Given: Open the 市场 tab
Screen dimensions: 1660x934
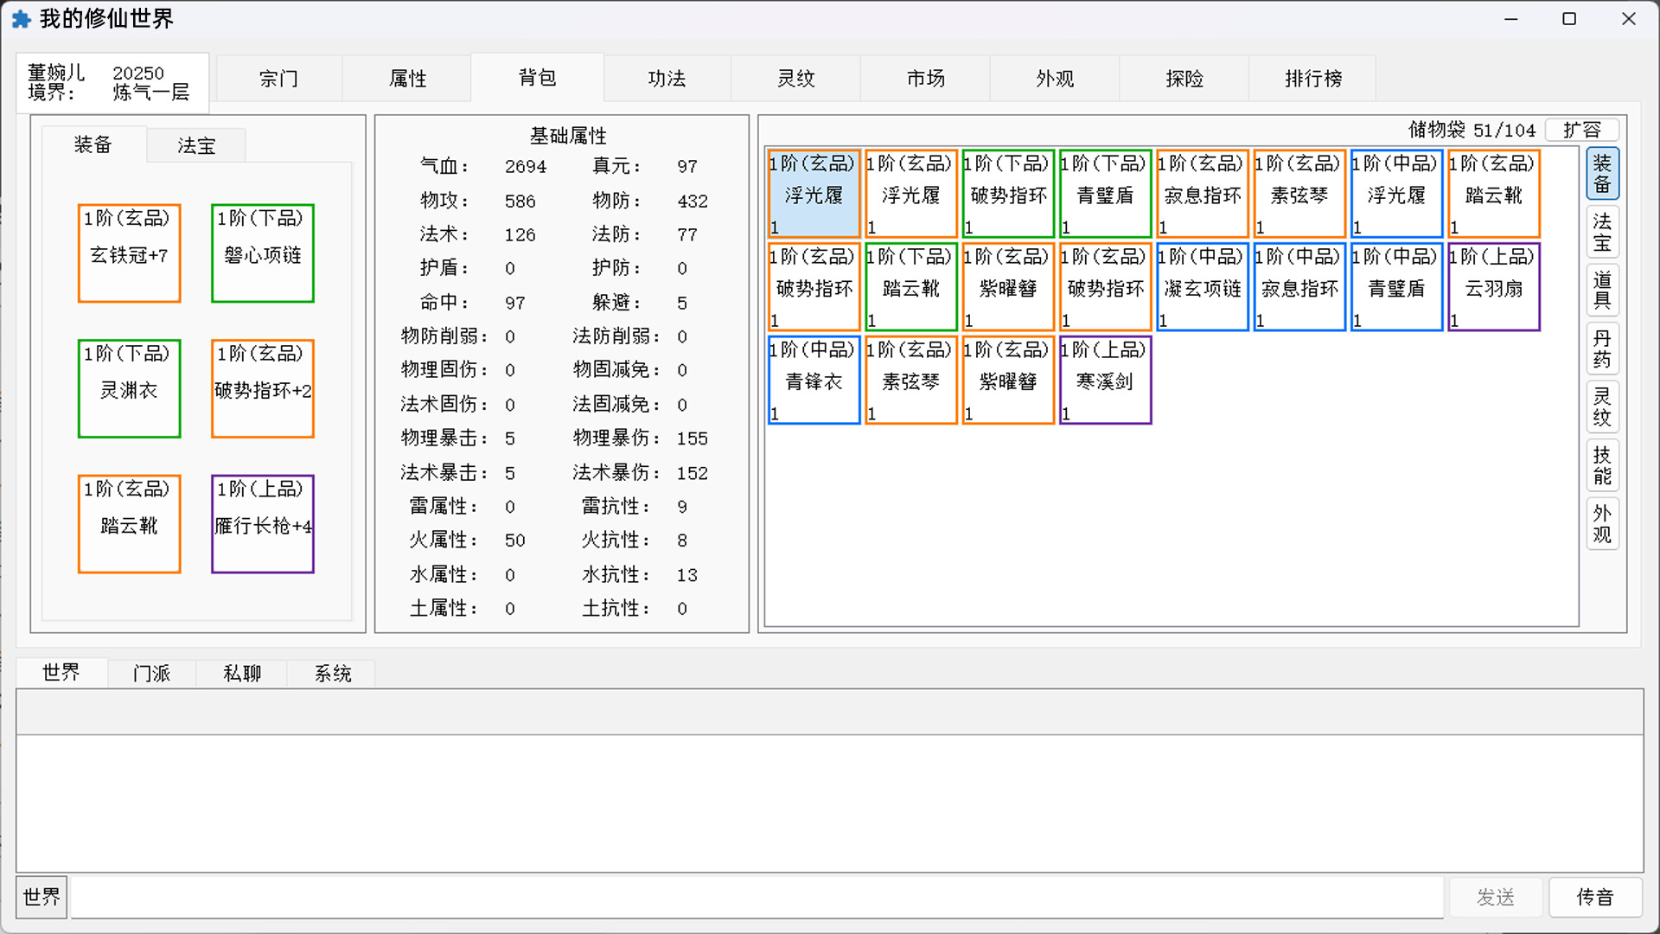Looking at the screenshot, I should 924,78.
